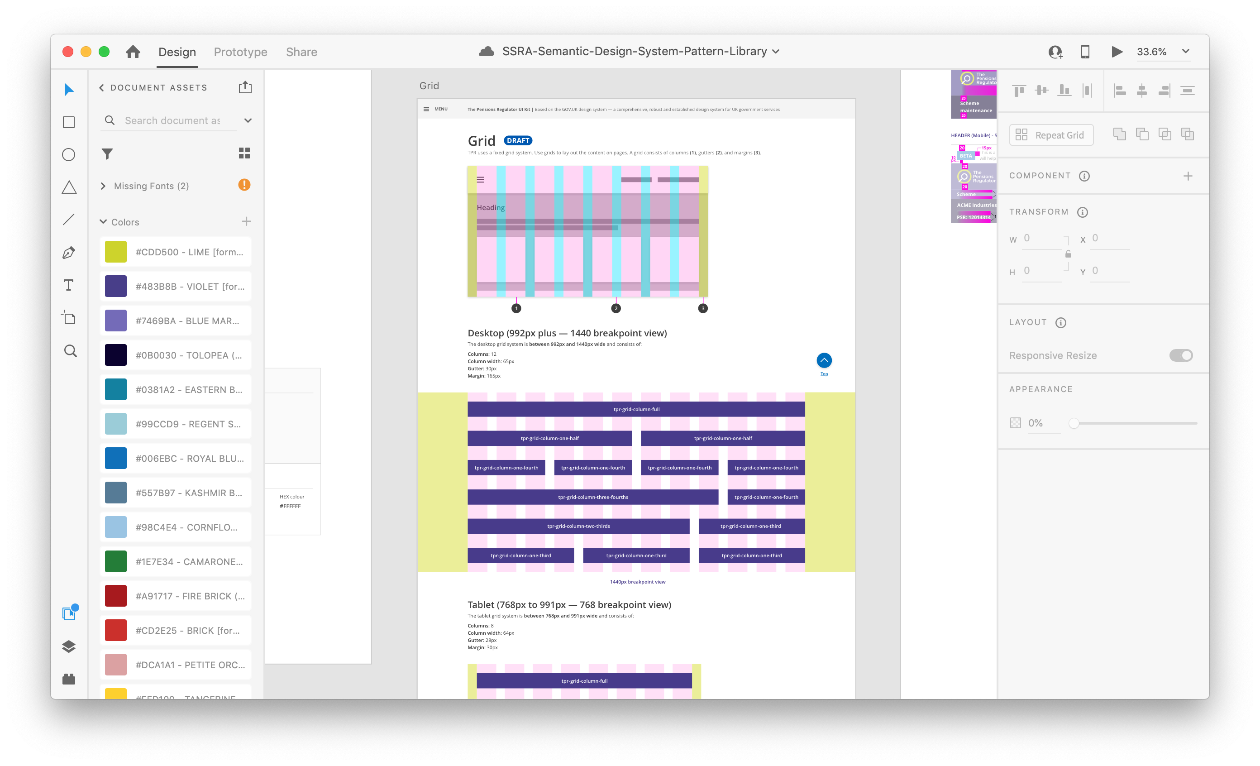Viewport: 1260px width, 766px height.
Task: Click the Repeat Grid button
Action: coord(1051,135)
